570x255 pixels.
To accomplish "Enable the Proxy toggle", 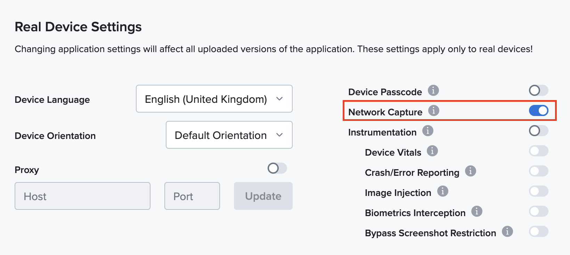I will point(277,168).
